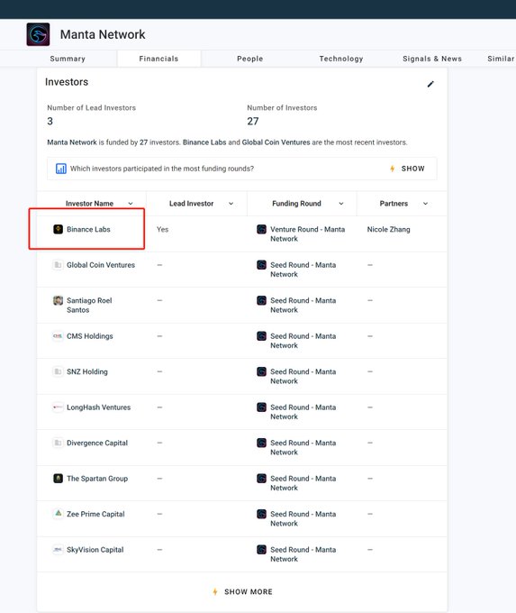This screenshot has height=613, width=516.
Task: Click the Divergence Capital placeholder icon
Action: (x=58, y=443)
